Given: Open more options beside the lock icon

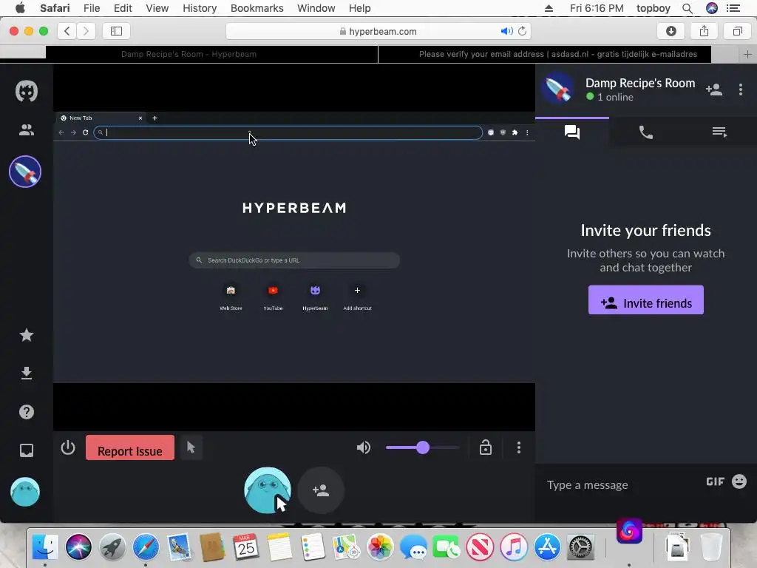Looking at the screenshot, I should coord(519,447).
